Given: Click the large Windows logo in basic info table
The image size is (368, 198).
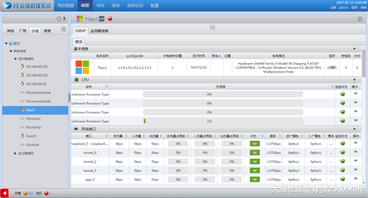Looking at the screenshot, I should point(82,67).
